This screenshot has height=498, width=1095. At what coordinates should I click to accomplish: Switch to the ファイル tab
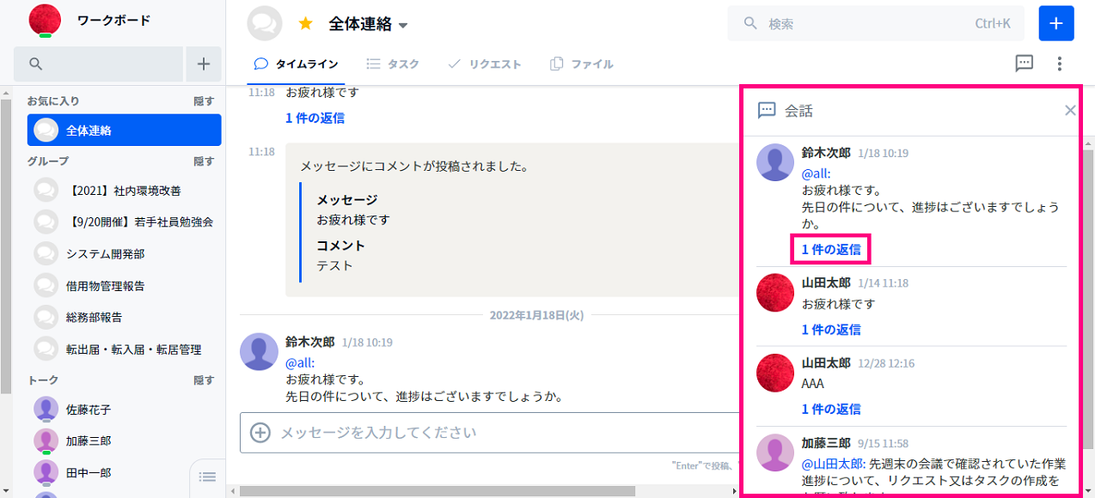point(582,64)
